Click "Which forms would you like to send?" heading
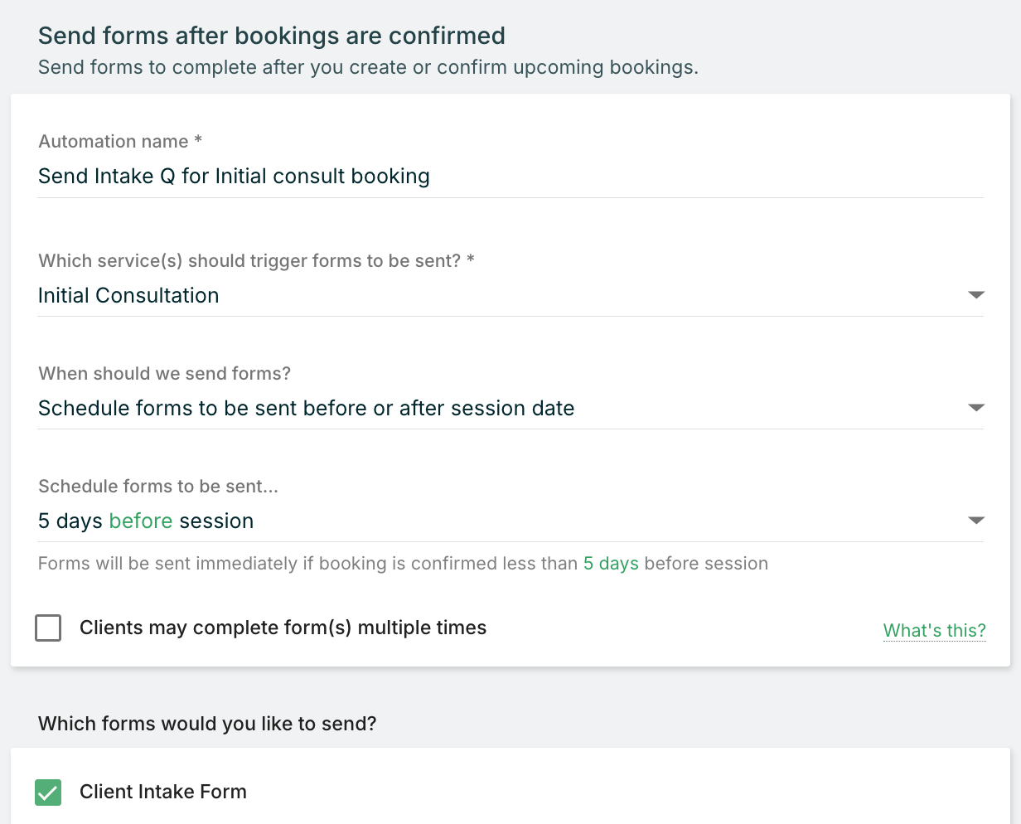Screen dimensions: 1021x824 [x=207, y=724]
